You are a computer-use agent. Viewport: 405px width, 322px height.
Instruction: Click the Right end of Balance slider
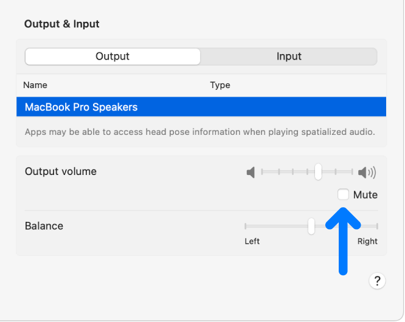pyautogui.click(x=377, y=226)
